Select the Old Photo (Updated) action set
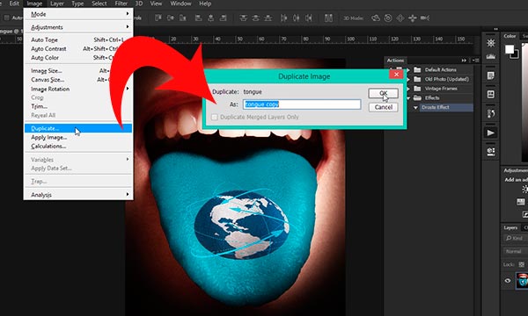The image size is (528, 316). click(x=440, y=79)
